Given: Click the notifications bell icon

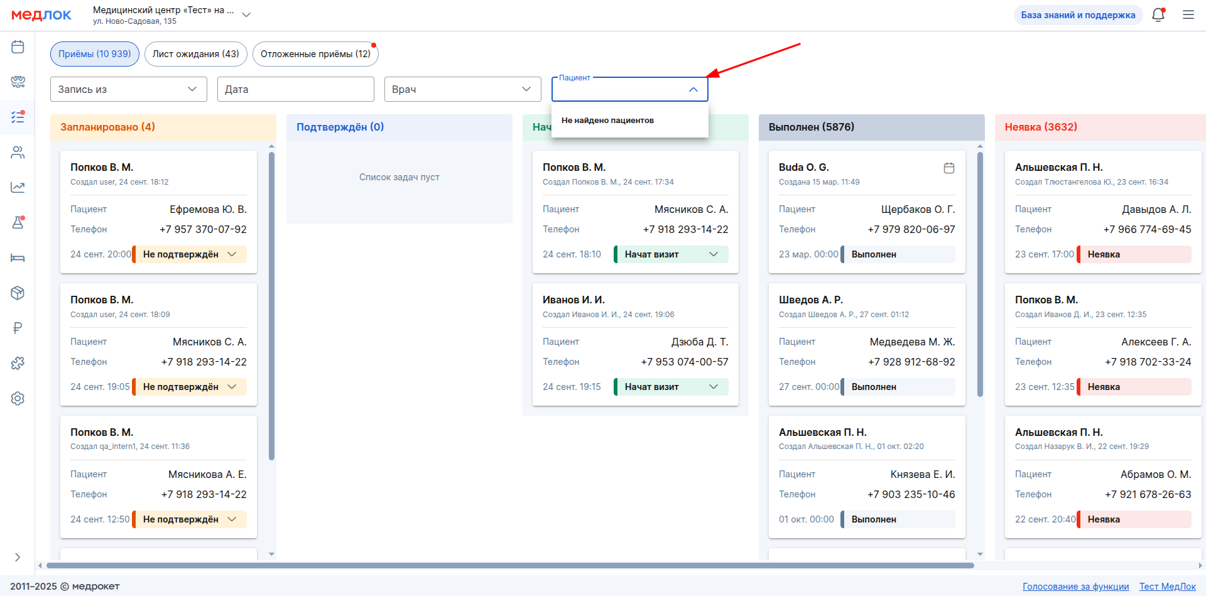Looking at the screenshot, I should 1158,15.
